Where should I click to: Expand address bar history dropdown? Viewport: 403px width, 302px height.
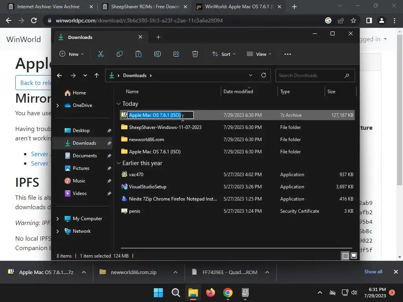[251, 75]
